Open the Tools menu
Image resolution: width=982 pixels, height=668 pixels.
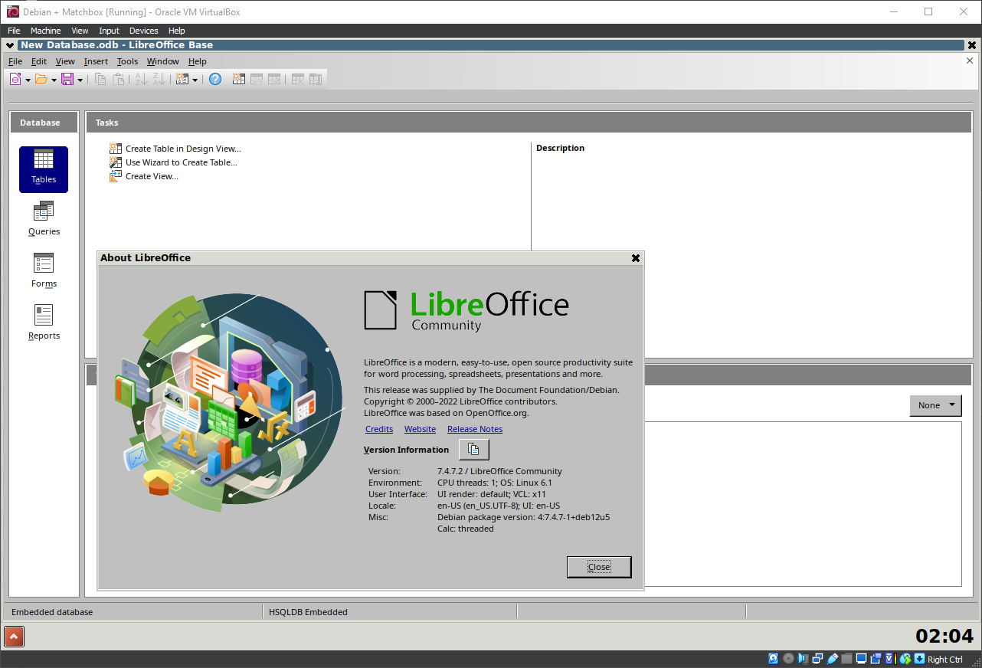127,61
